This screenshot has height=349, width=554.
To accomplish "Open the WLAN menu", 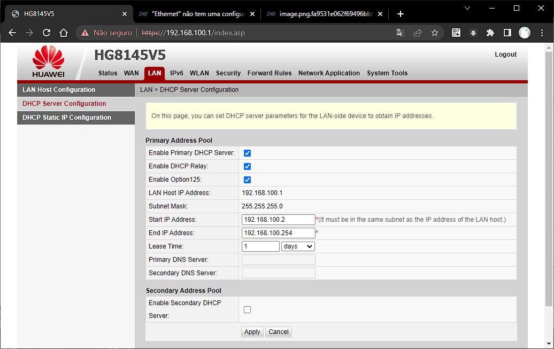I will [x=199, y=73].
